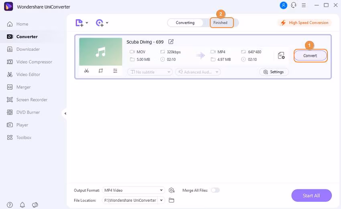Open the help question mark icon

click(10, 205)
